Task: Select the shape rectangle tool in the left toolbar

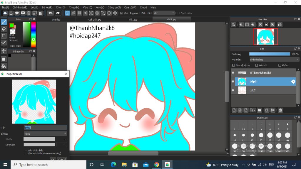Action: 4,36
